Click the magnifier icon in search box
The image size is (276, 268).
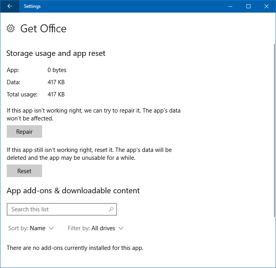[x=111, y=209]
